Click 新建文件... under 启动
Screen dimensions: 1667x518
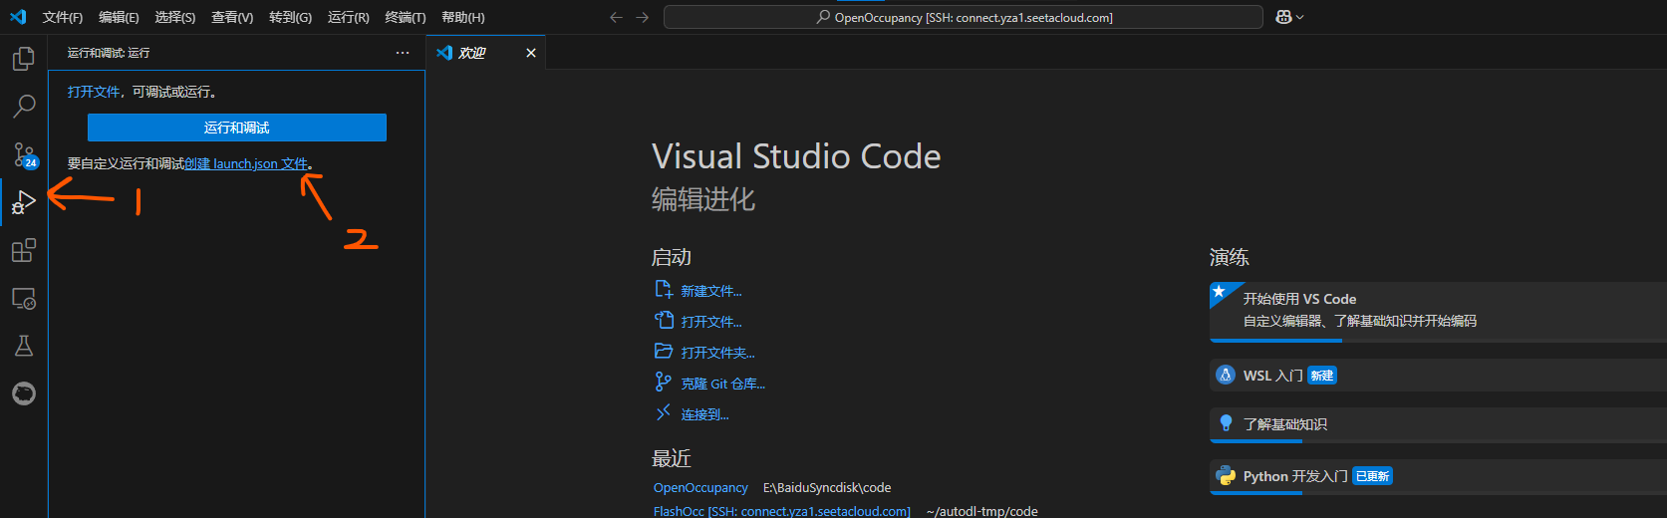(711, 291)
